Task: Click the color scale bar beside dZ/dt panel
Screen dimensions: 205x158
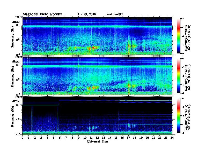Action: click(x=178, y=116)
